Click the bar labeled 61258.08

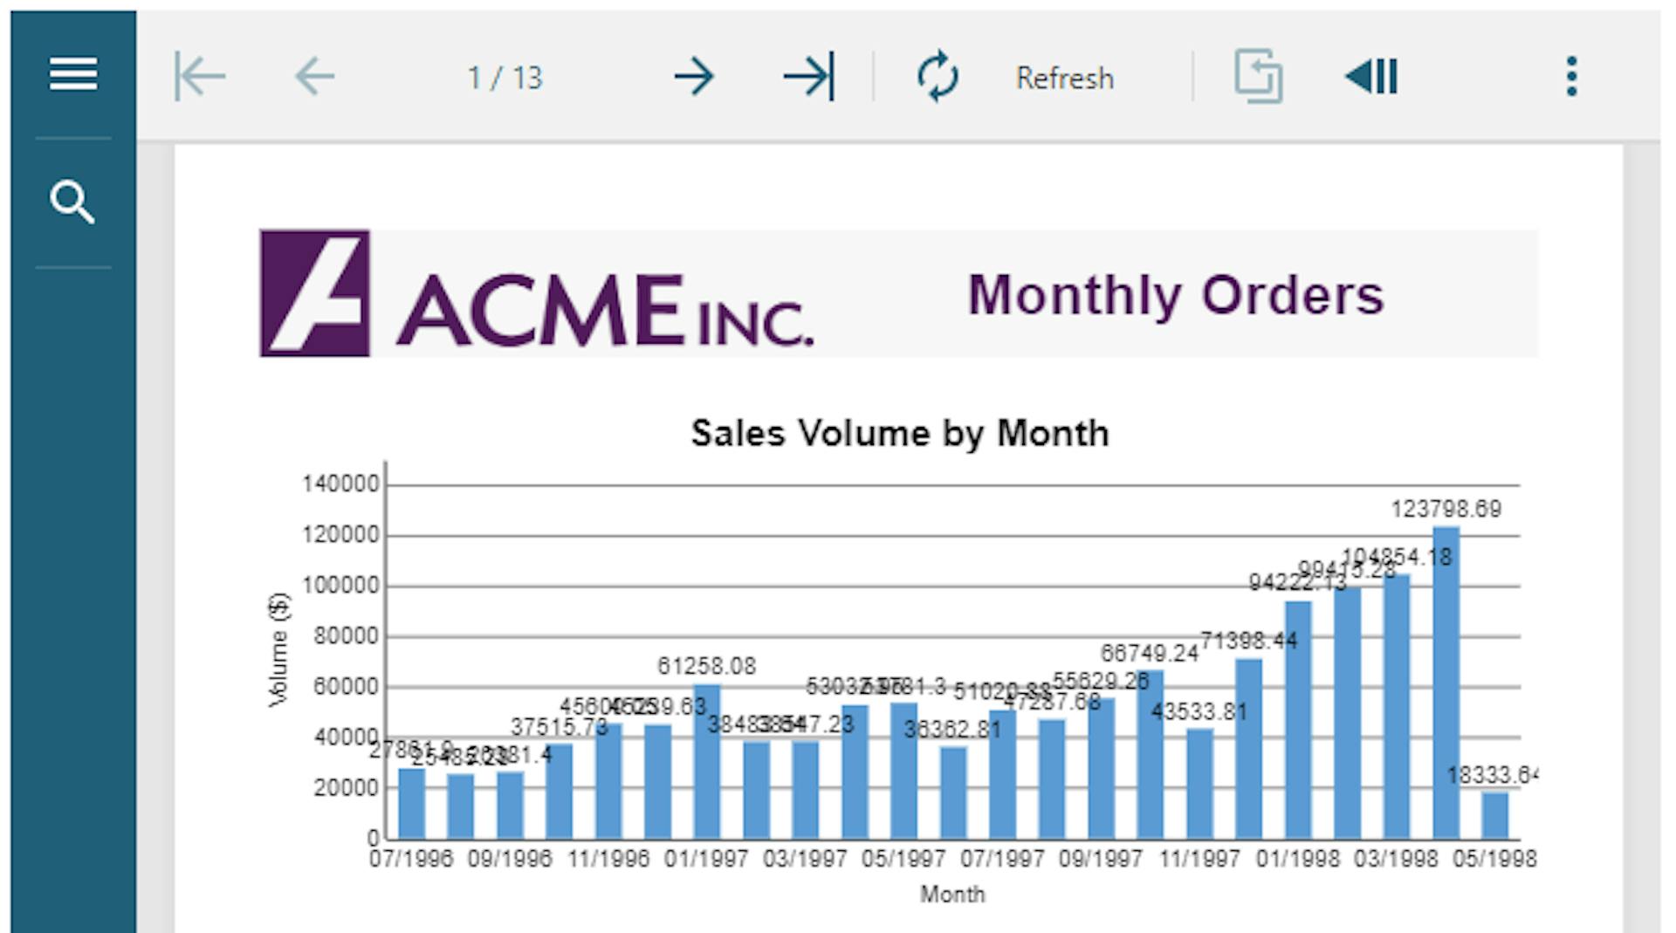pyautogui.click(x=707, y=761)
